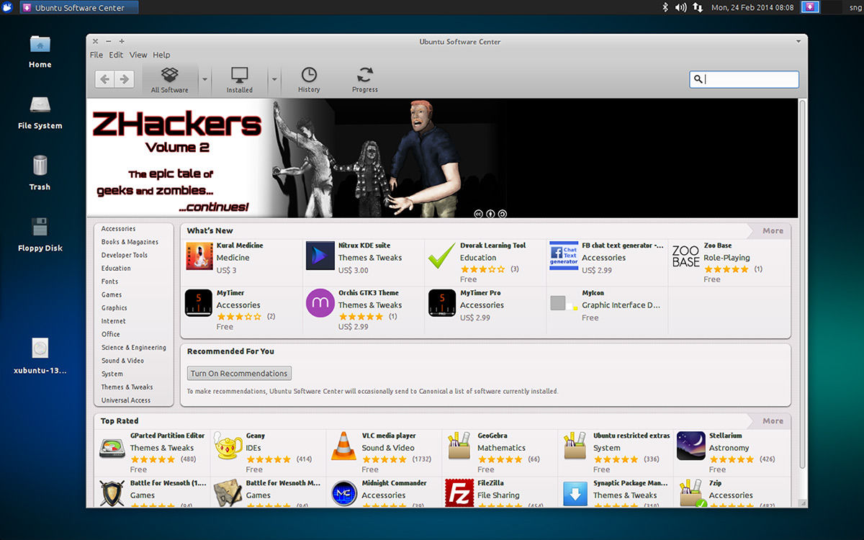The height and width of the screenshot is (540, 864).
Task: Select the Graphics category
Action: [114, 307]
